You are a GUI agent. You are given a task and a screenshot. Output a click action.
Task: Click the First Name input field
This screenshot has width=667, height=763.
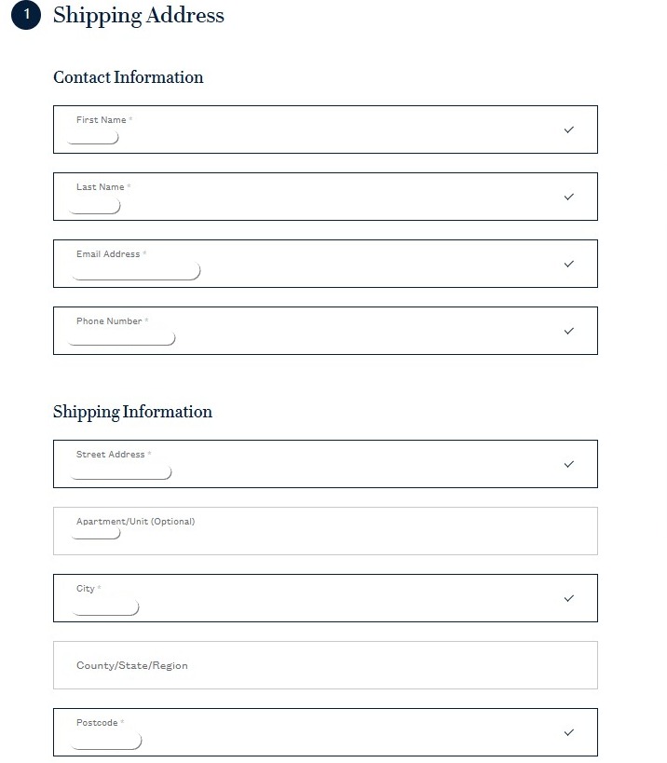pyautogui.click(x=325, y=129)
